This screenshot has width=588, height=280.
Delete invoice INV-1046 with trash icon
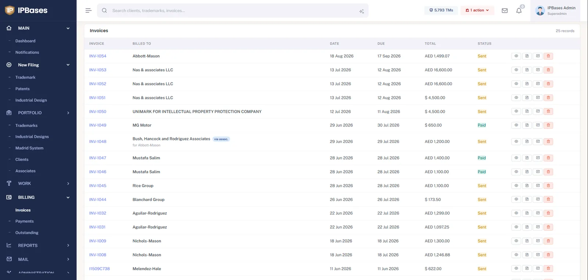pyautogui.click(x=548, y=172)
